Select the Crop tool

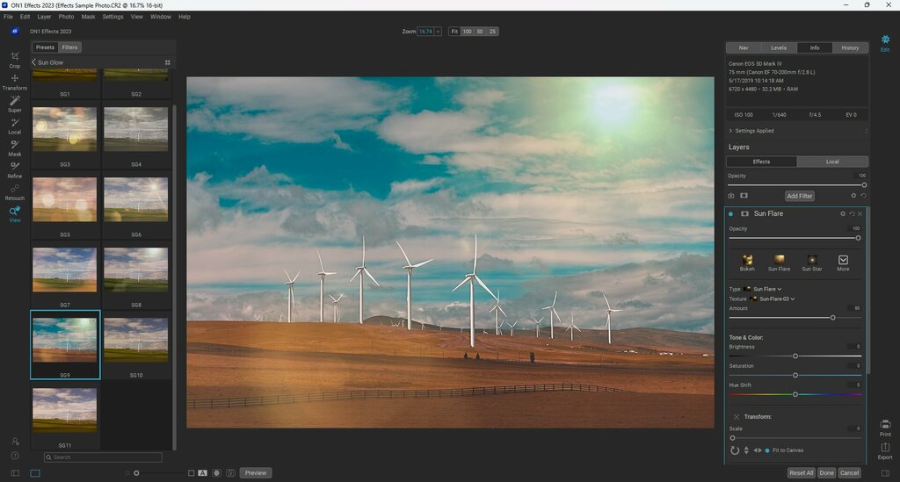(15, 59)
